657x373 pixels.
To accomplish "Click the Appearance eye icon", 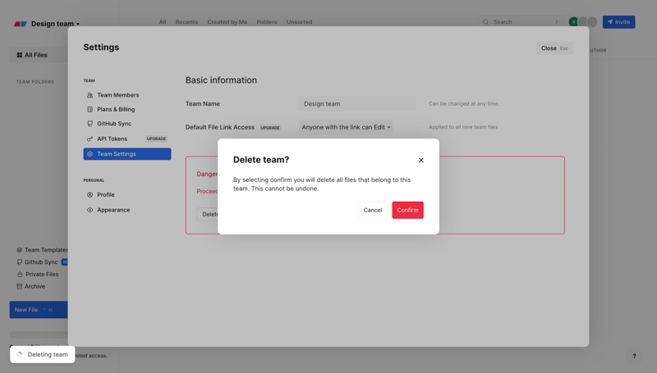I will coord(90,210).
